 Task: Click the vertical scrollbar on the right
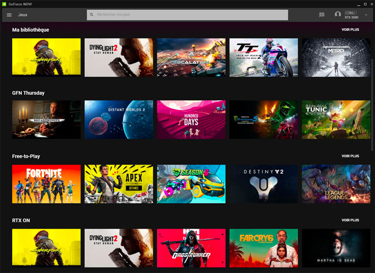pos(373,87)
